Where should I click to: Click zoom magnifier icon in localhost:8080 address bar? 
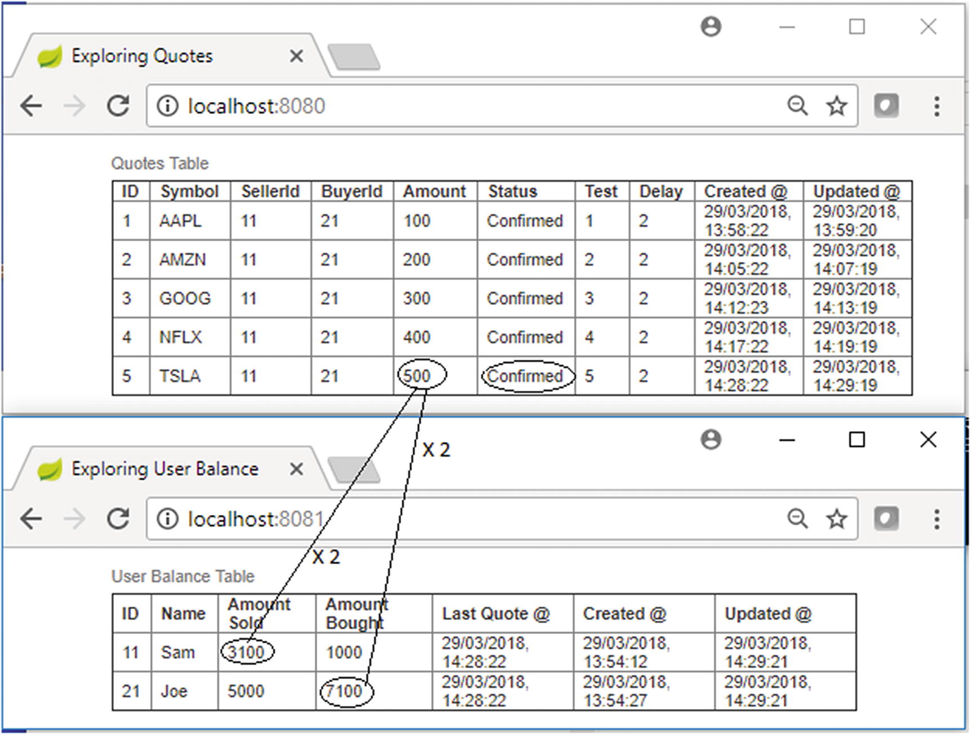pos(797,105)
